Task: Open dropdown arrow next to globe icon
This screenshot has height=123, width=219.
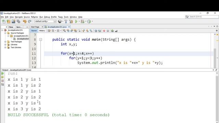Action: click(63, 21)
